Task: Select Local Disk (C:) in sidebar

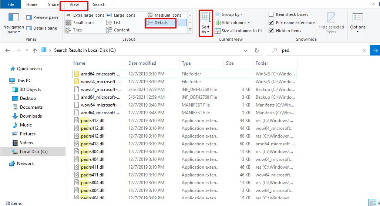Action: coord(33,152)
